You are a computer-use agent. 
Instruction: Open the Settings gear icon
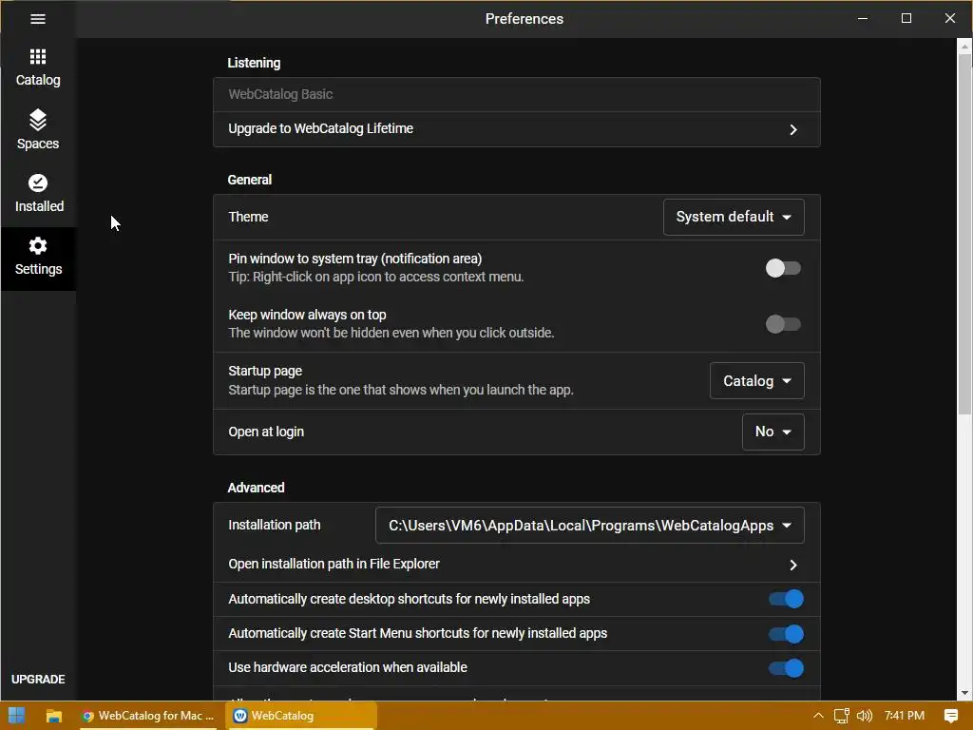pos(38,246)
